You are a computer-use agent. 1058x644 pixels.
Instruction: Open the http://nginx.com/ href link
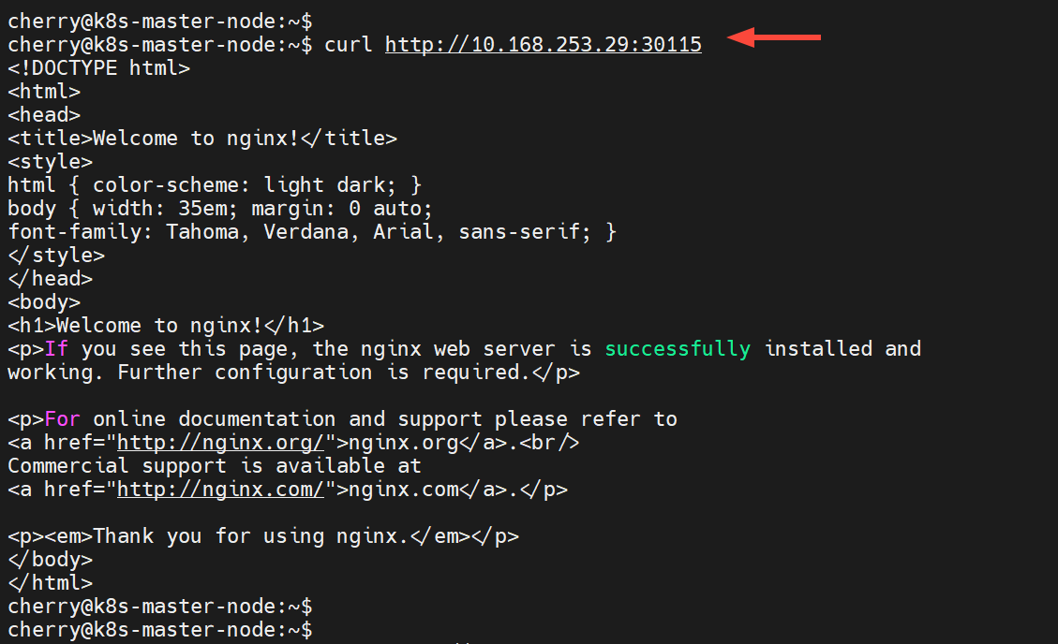click(x=220, y=489)
